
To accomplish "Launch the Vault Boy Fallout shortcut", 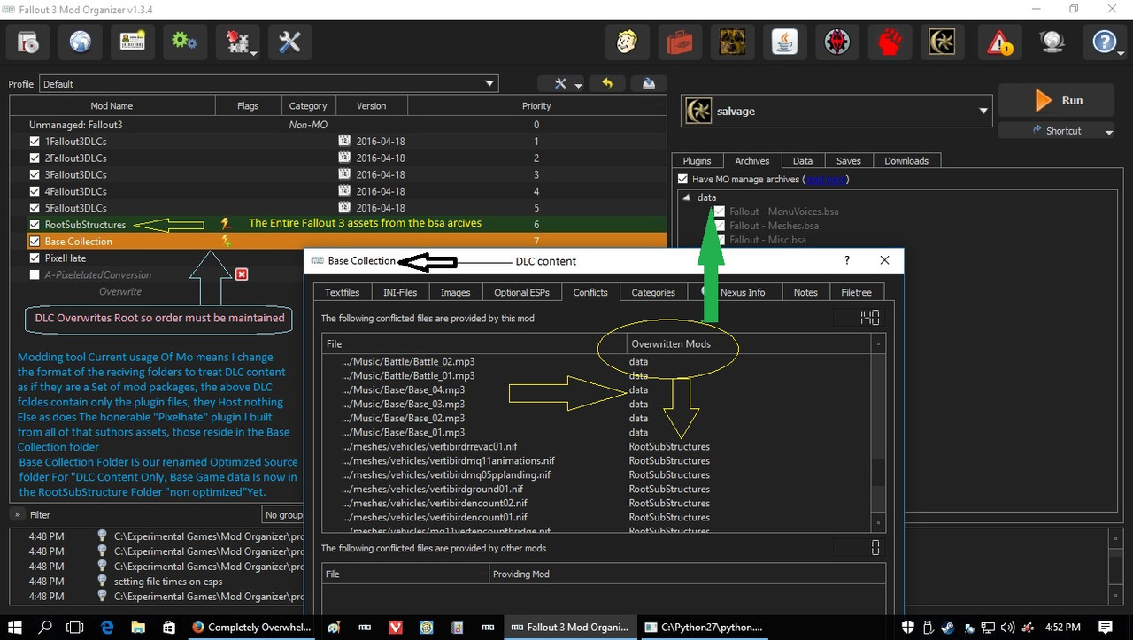I will click(628, 42).
